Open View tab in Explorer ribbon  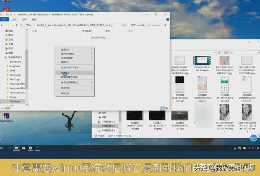[x=34, y=20]
